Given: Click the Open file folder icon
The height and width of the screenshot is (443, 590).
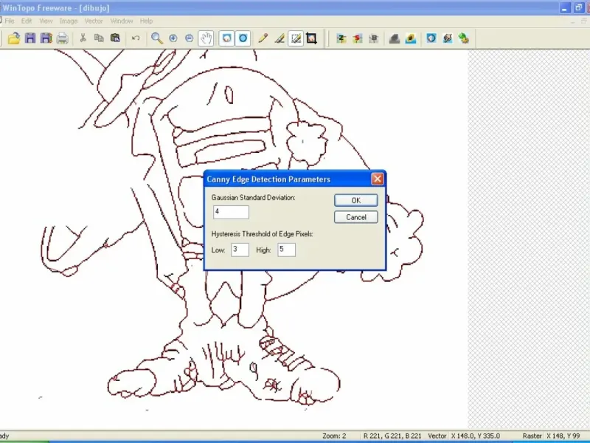Looking at the screenshot, I should coord(14,38).
